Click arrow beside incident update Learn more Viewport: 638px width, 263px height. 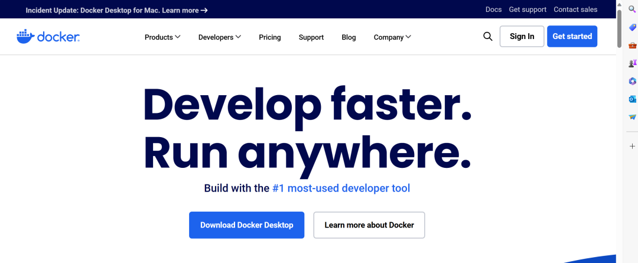[x=204, y=10]
